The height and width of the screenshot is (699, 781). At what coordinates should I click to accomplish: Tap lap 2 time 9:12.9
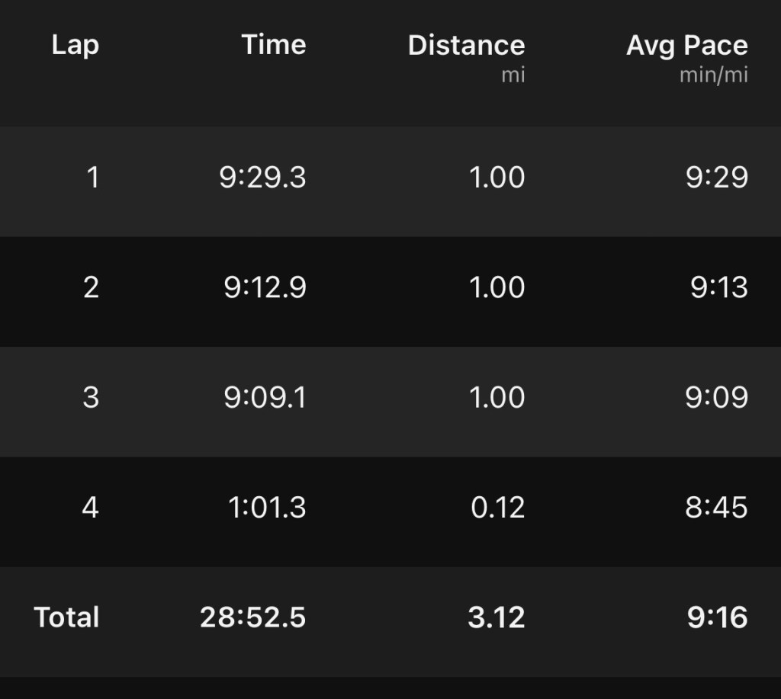[x=265, y=287]
